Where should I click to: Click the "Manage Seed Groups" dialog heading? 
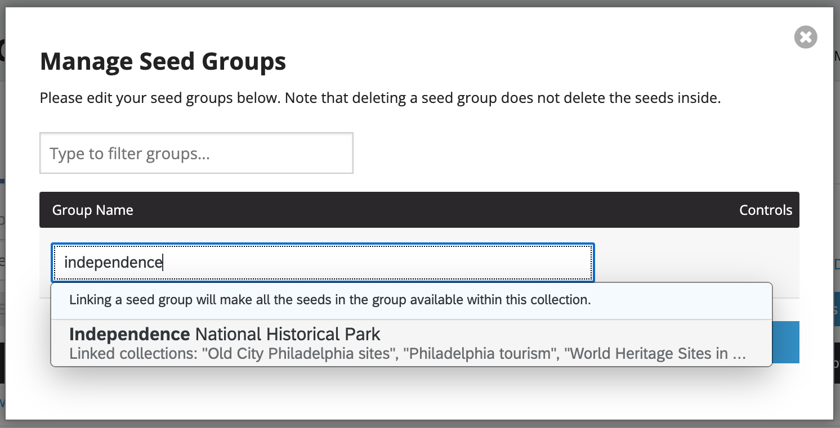point(163,61)
